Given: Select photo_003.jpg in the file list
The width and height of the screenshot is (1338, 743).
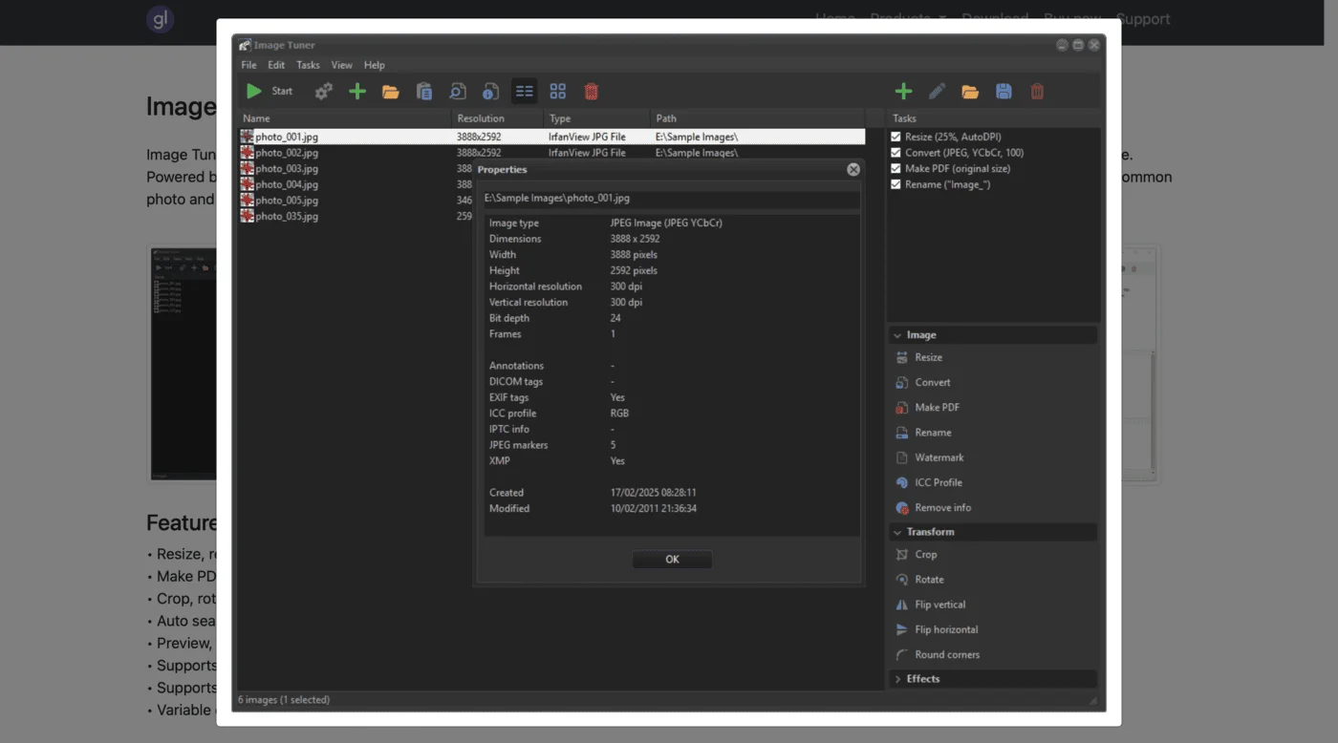Looking at the screenshot, I should pyautogui.click(x=287, y=168).
